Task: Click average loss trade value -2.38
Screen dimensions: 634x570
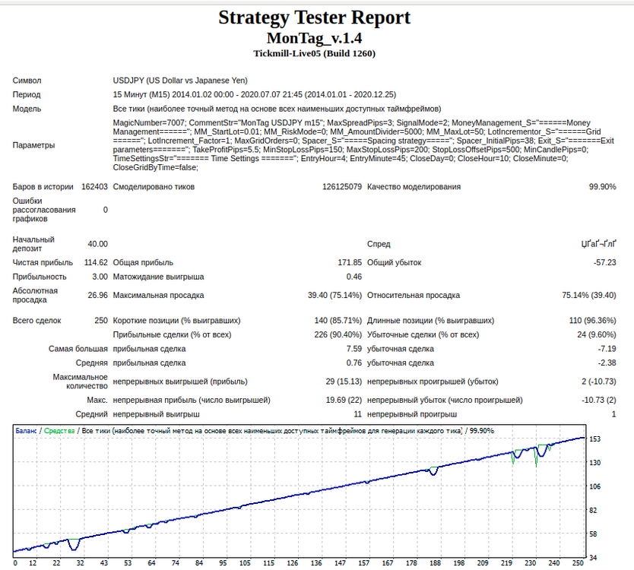Action: coord(607,363)
